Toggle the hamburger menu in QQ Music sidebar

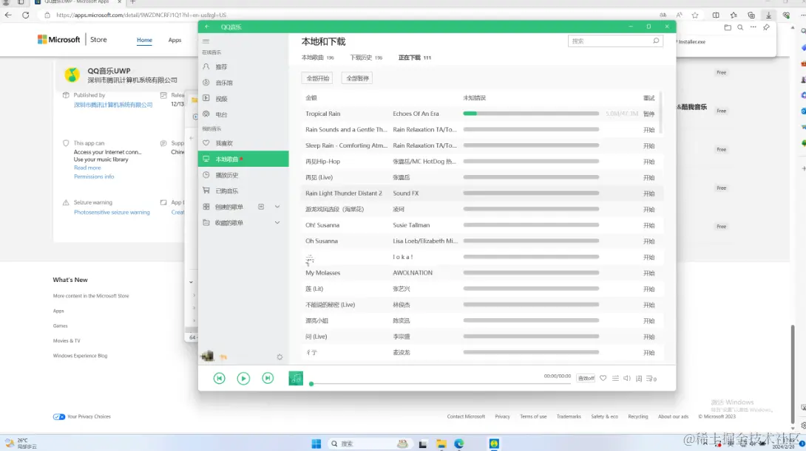206,41
